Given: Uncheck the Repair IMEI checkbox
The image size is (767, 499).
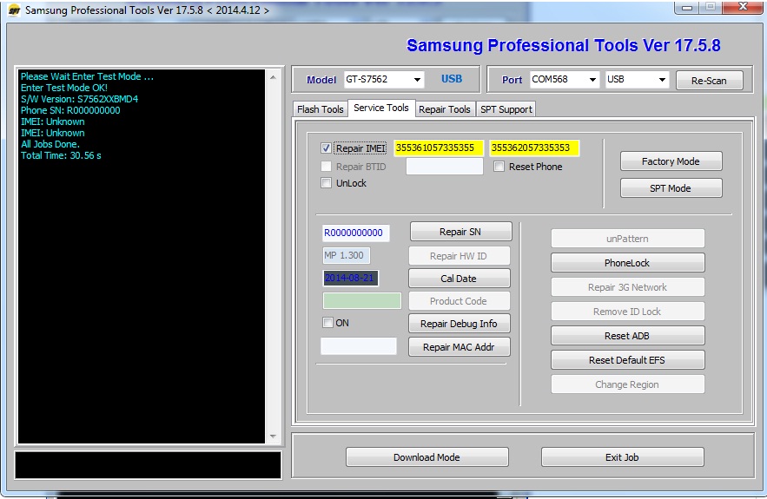Looking at the screenshot, I should pos(326,148).
